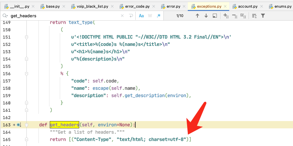Click the overriding method gutter icon line 163
Image resolution: width=293 pixels, height=146 pixels.
19,125
